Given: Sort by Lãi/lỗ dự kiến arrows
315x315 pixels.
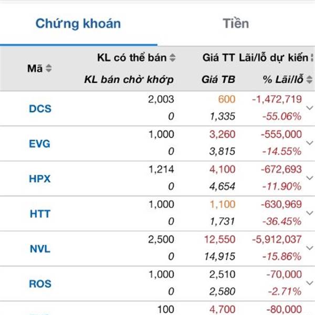Looking at the screenshot, I should coord(312,58).
